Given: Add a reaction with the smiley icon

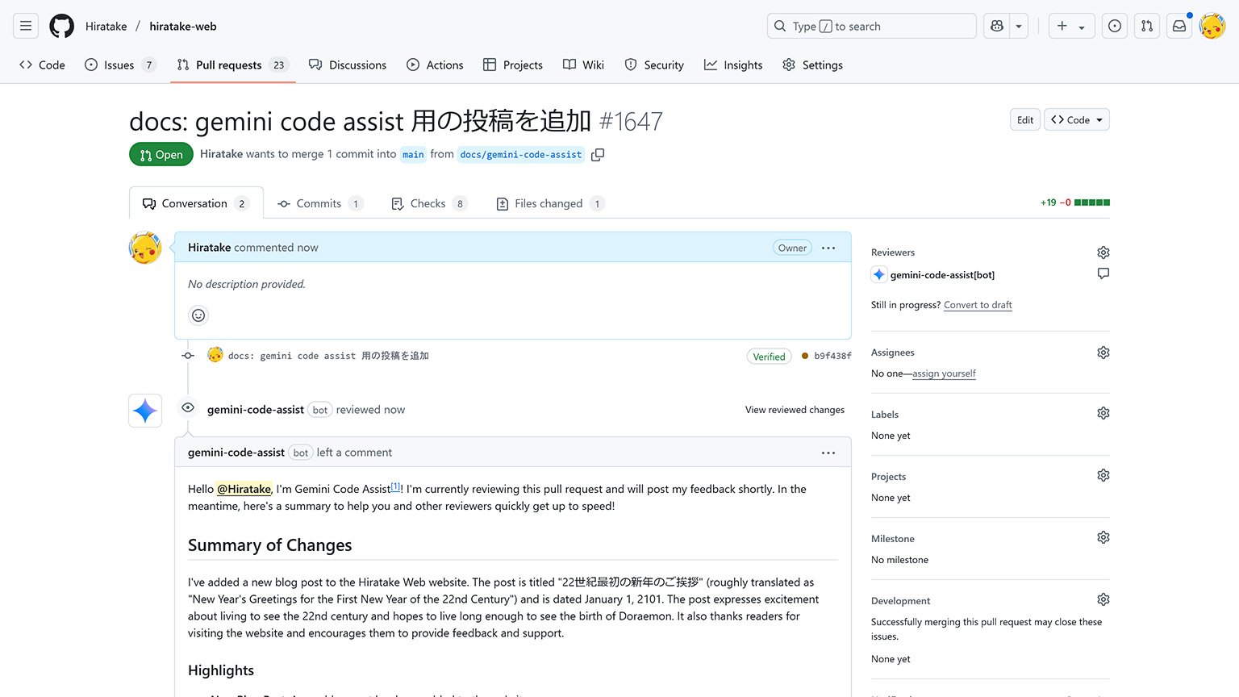Looking at the screenshot, I should 198,315.
